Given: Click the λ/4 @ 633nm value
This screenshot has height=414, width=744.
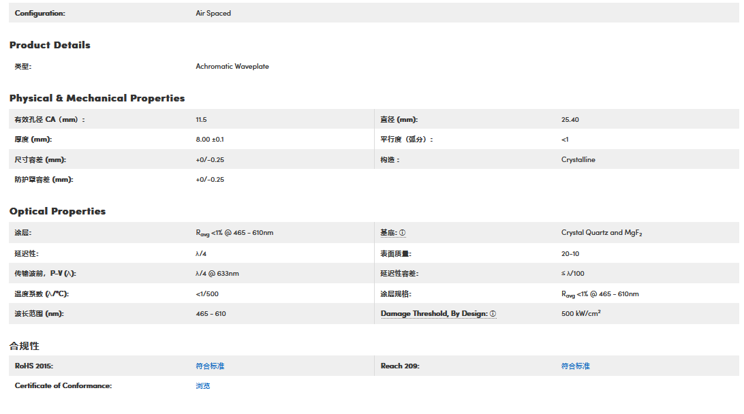Looking at the screenshot, I should (217, 274).
